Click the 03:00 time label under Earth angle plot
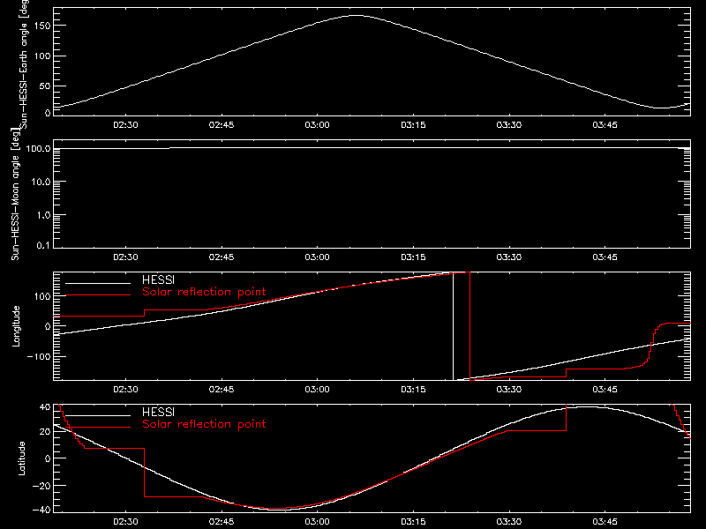The width and height of the screenshot is (706, 529). pyautogui.click(x=318, y=125)
